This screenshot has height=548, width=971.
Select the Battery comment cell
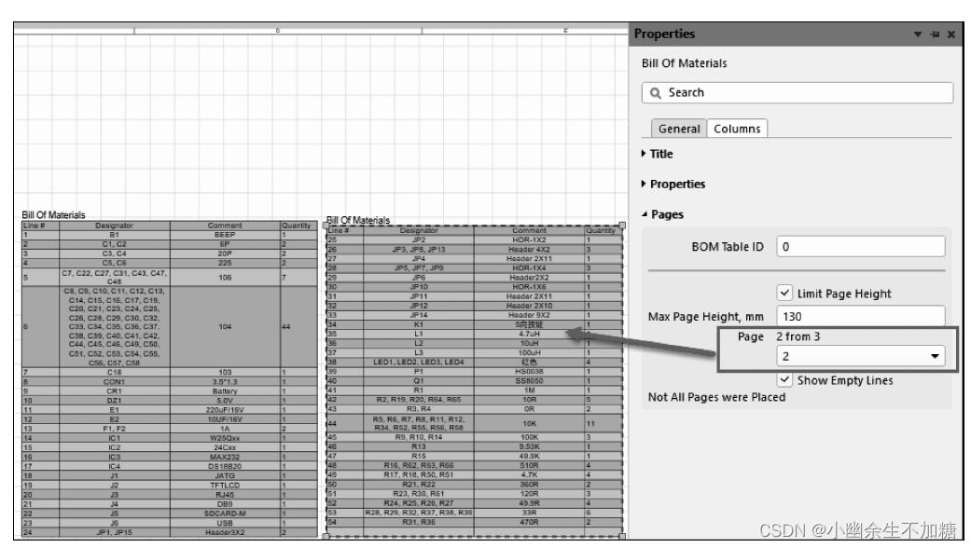point(225,390)
